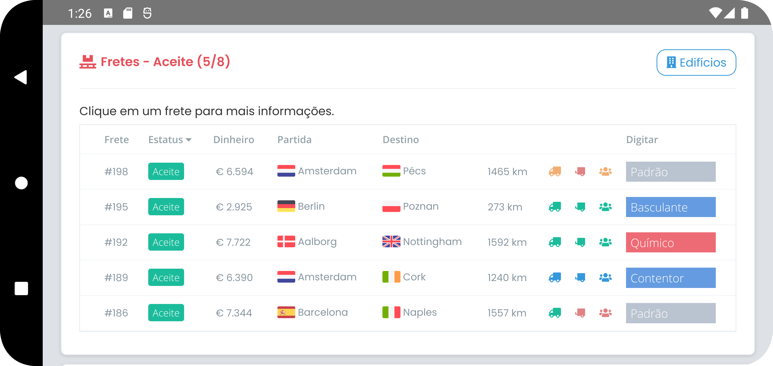Click the Contentor type tag
The height and width of the screenshot is (366, 773).
[670, 278]
